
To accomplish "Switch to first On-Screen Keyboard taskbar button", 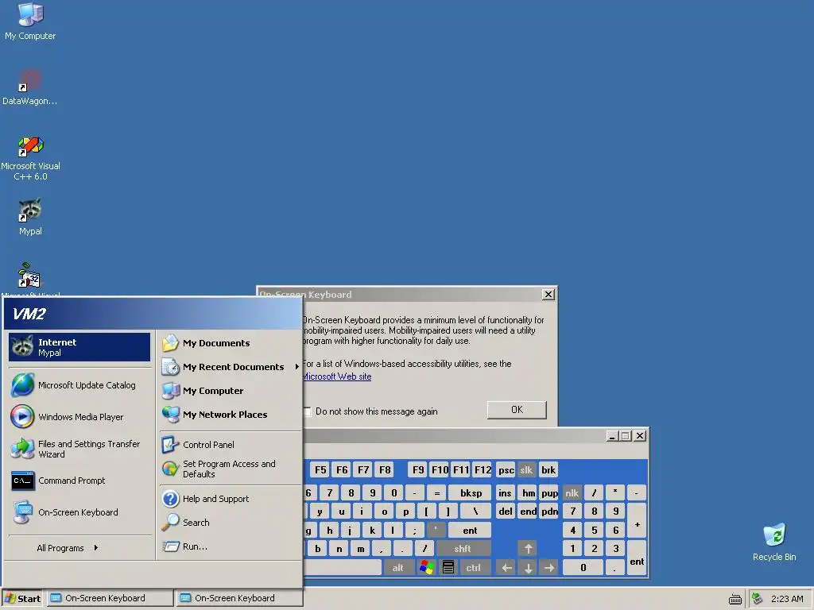I will pos(110,598).
